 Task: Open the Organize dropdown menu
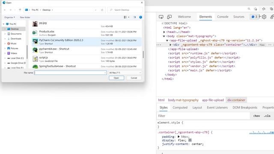click(x=9, y=17)
